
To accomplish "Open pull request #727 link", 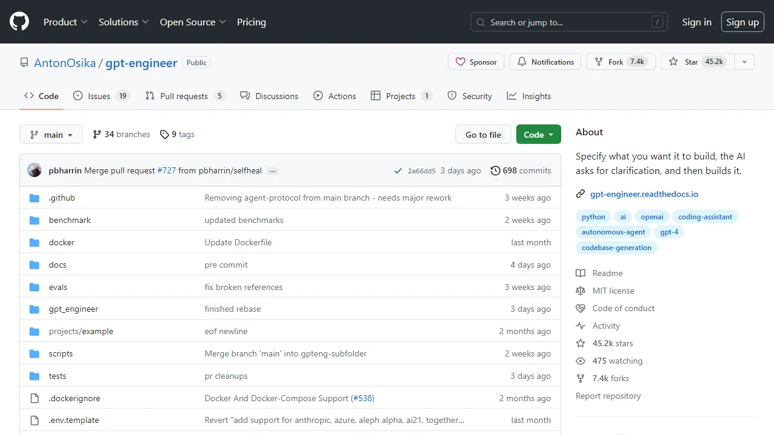I will pos(166,170).
